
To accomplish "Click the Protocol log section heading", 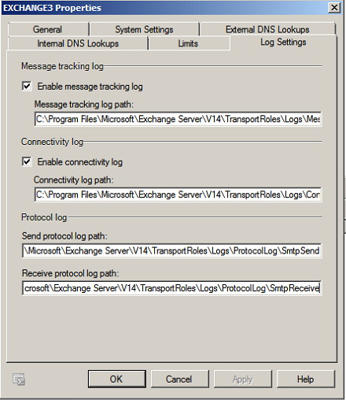I will (x=44, y=217).
